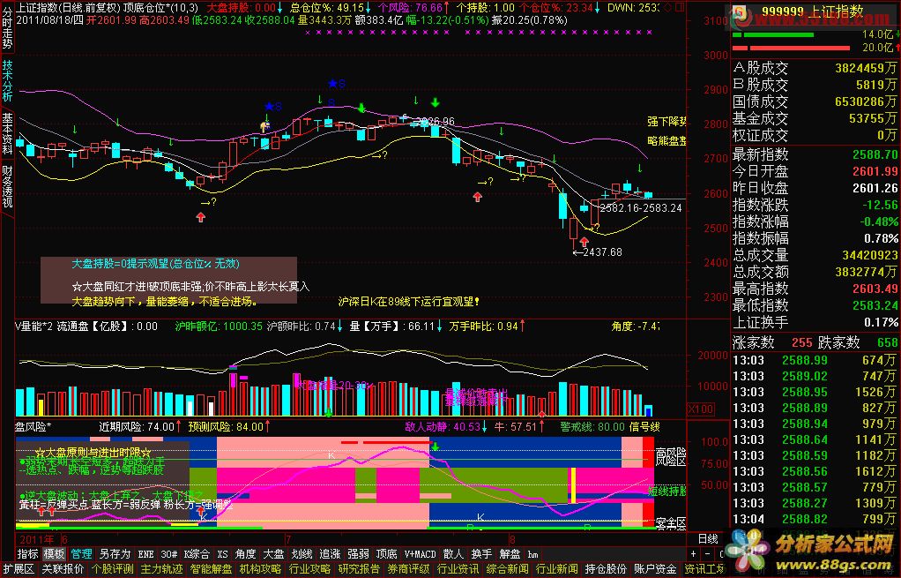Viewport: 901px width, 578px height.
Task: Open the 基本资料 side tab
Action: coord(7,133)
